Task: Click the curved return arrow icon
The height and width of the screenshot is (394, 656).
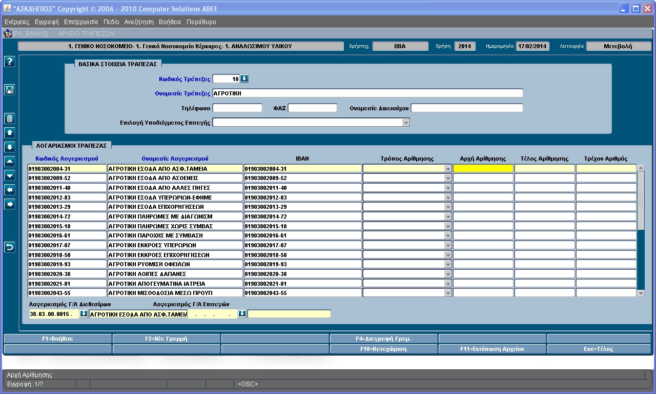Action: tap(10, 247)
